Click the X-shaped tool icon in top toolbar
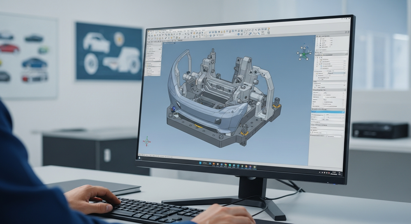Screen dimensions: 411x224 [x=256, y=30]
